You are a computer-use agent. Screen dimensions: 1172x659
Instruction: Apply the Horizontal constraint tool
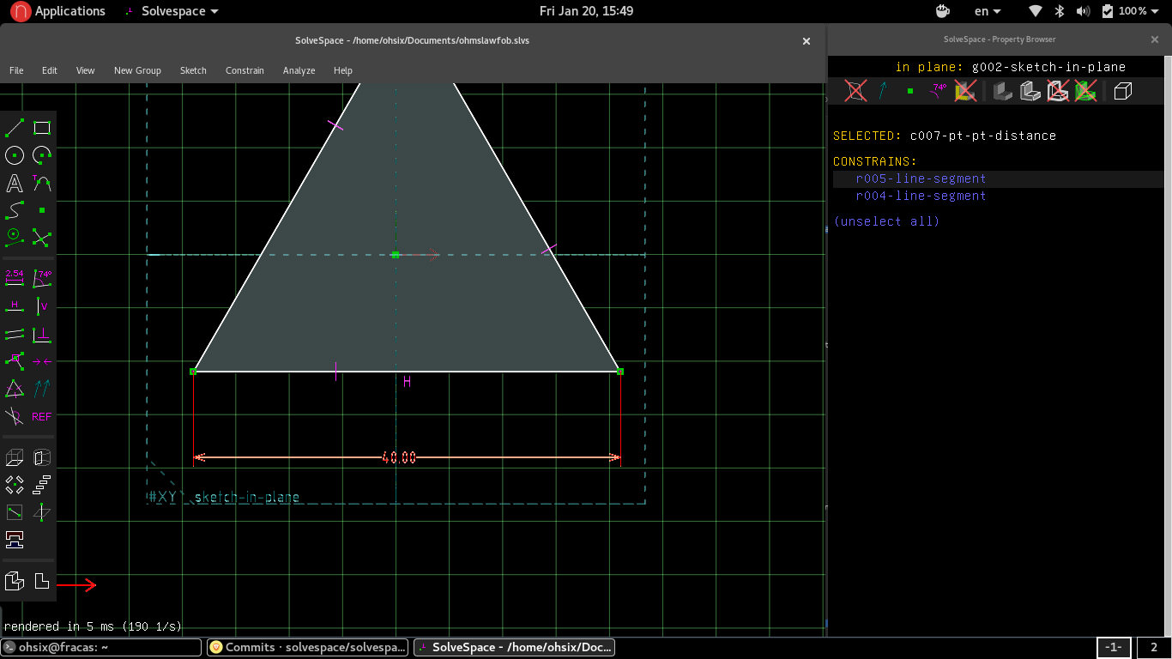14,305
